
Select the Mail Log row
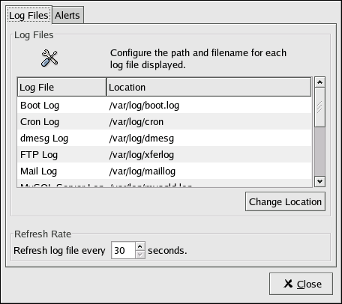click(164, 171)
